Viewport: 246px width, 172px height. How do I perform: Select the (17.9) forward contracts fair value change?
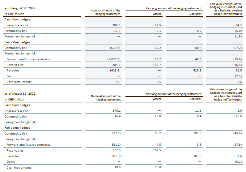(236, 145)
